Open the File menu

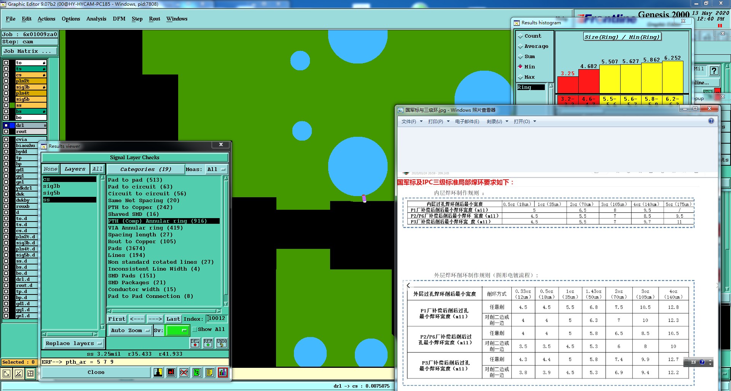click(11, 19)
